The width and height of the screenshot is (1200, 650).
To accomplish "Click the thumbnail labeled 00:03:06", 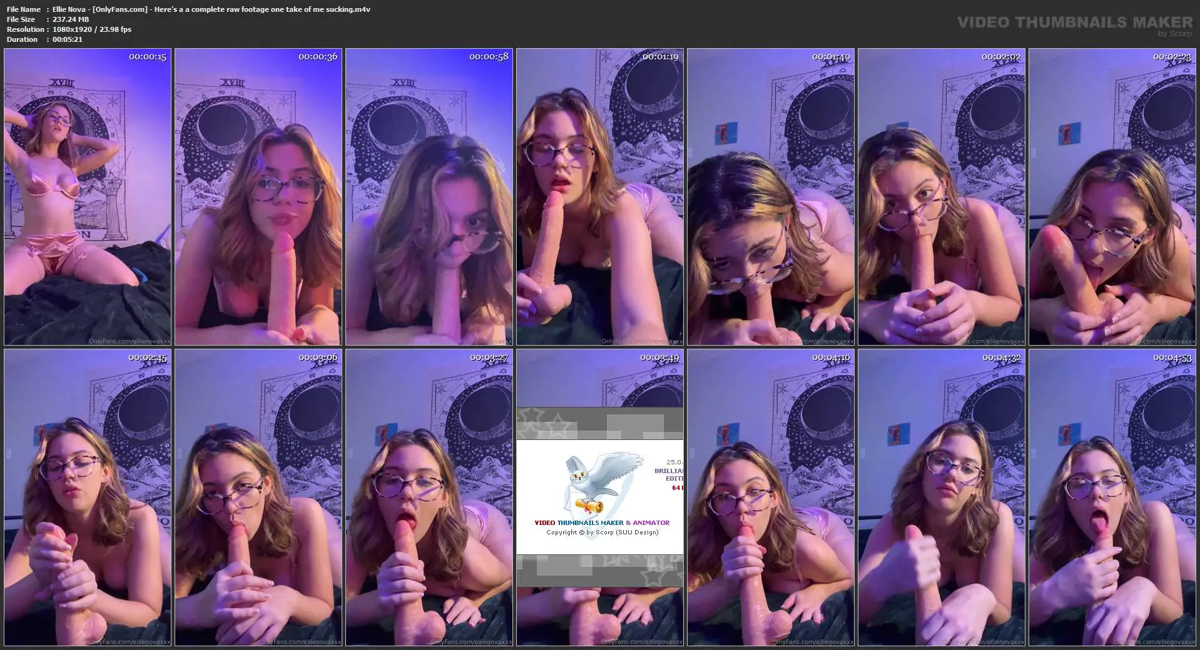I will (258, 497).
